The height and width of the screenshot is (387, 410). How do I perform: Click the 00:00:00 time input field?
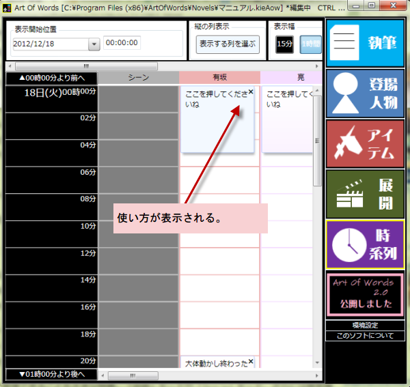(123, 43)
